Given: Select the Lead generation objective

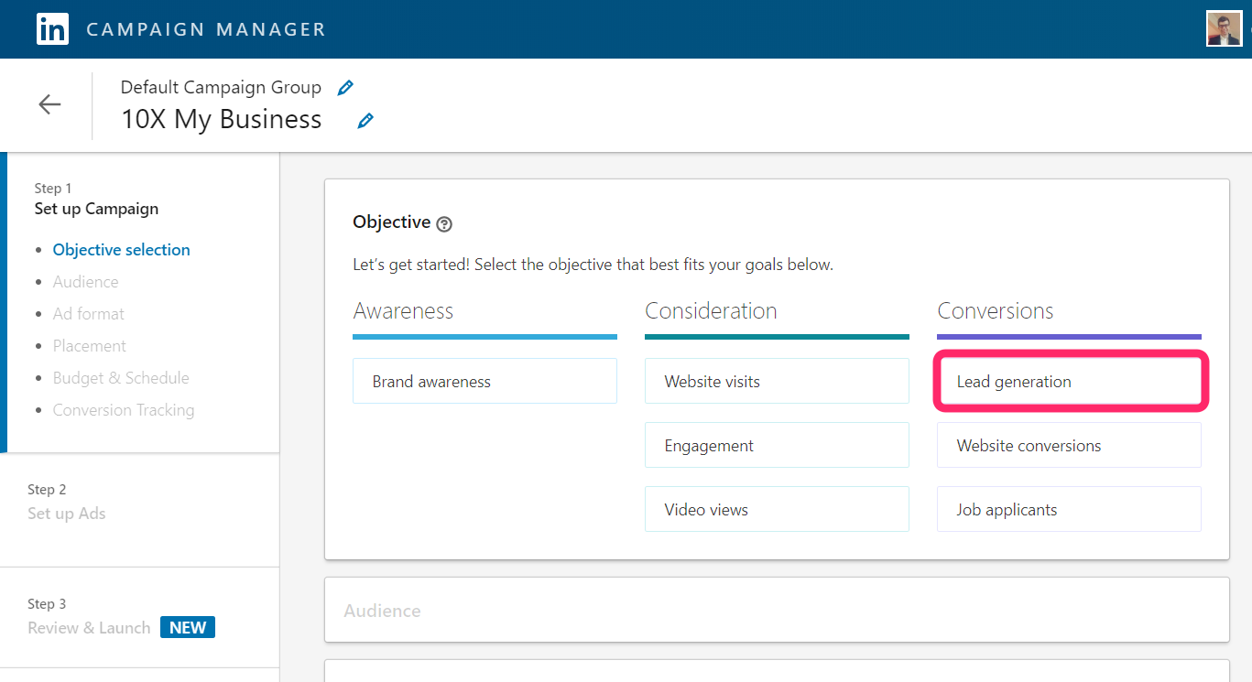Looking at the screenshot, I should (1069, 381).
